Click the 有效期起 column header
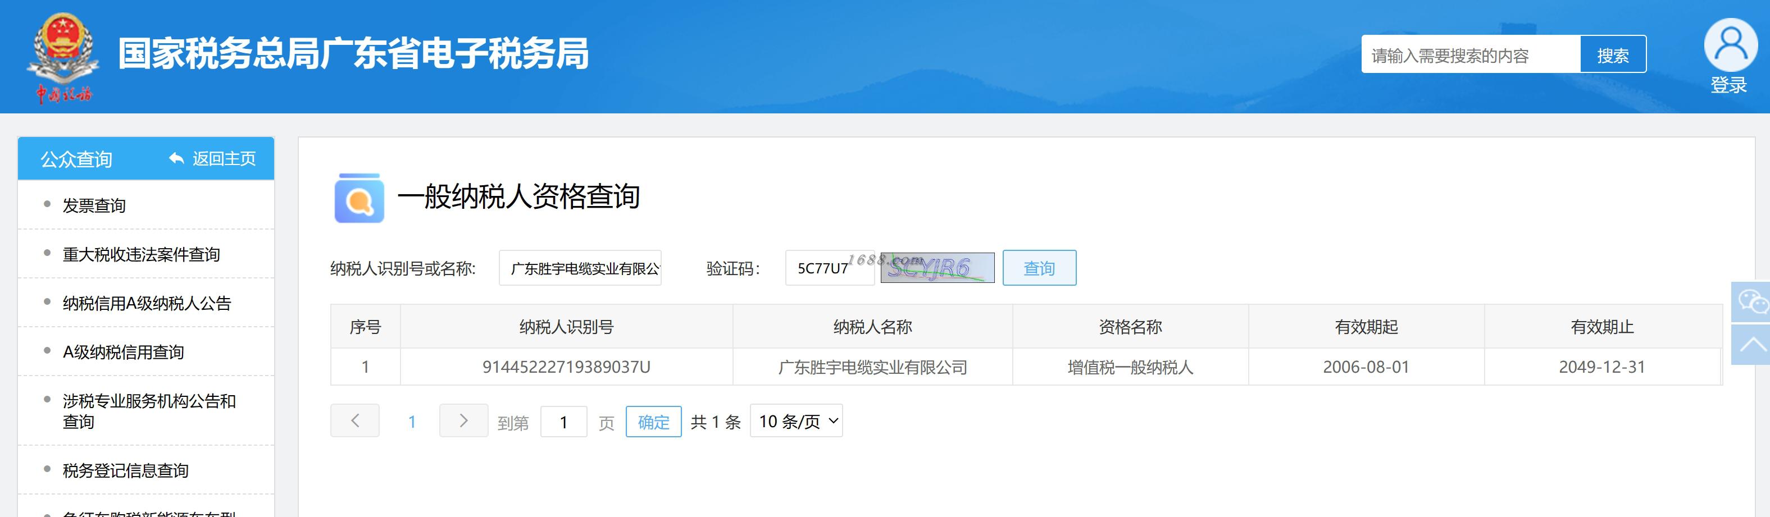 tap(1366, 327)
